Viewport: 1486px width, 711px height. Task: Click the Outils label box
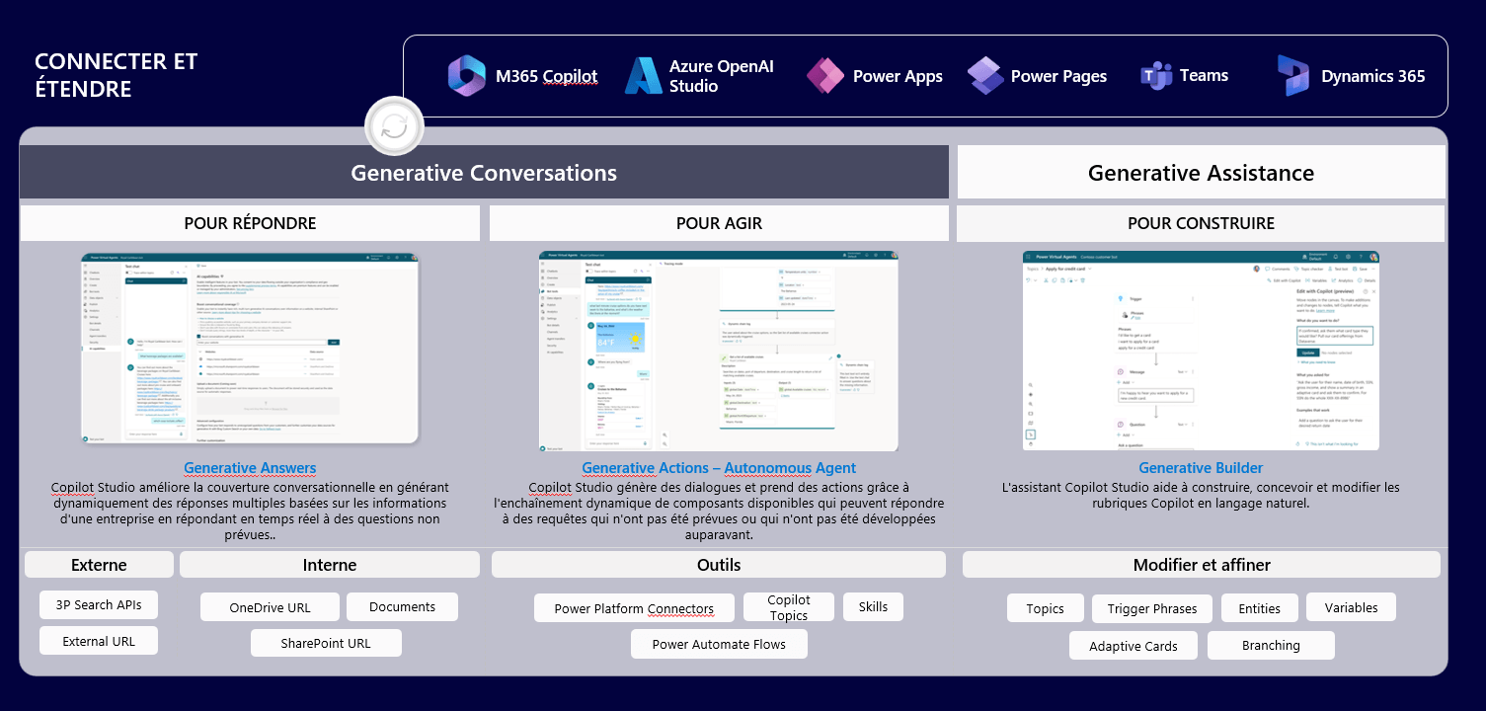719,565
